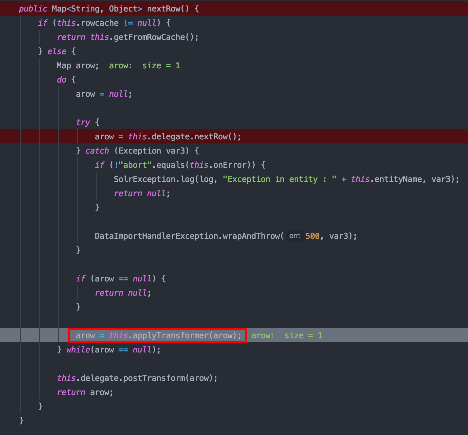
Task: Click the getFromRowCache method call
Action: [149, 37]
